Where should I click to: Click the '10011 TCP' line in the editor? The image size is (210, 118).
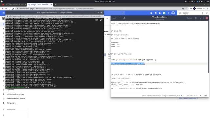(115, 45)
